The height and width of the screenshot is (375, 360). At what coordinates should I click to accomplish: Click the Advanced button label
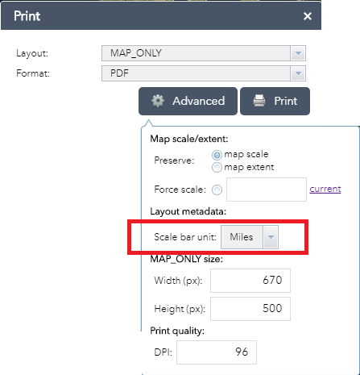point(199,101)
